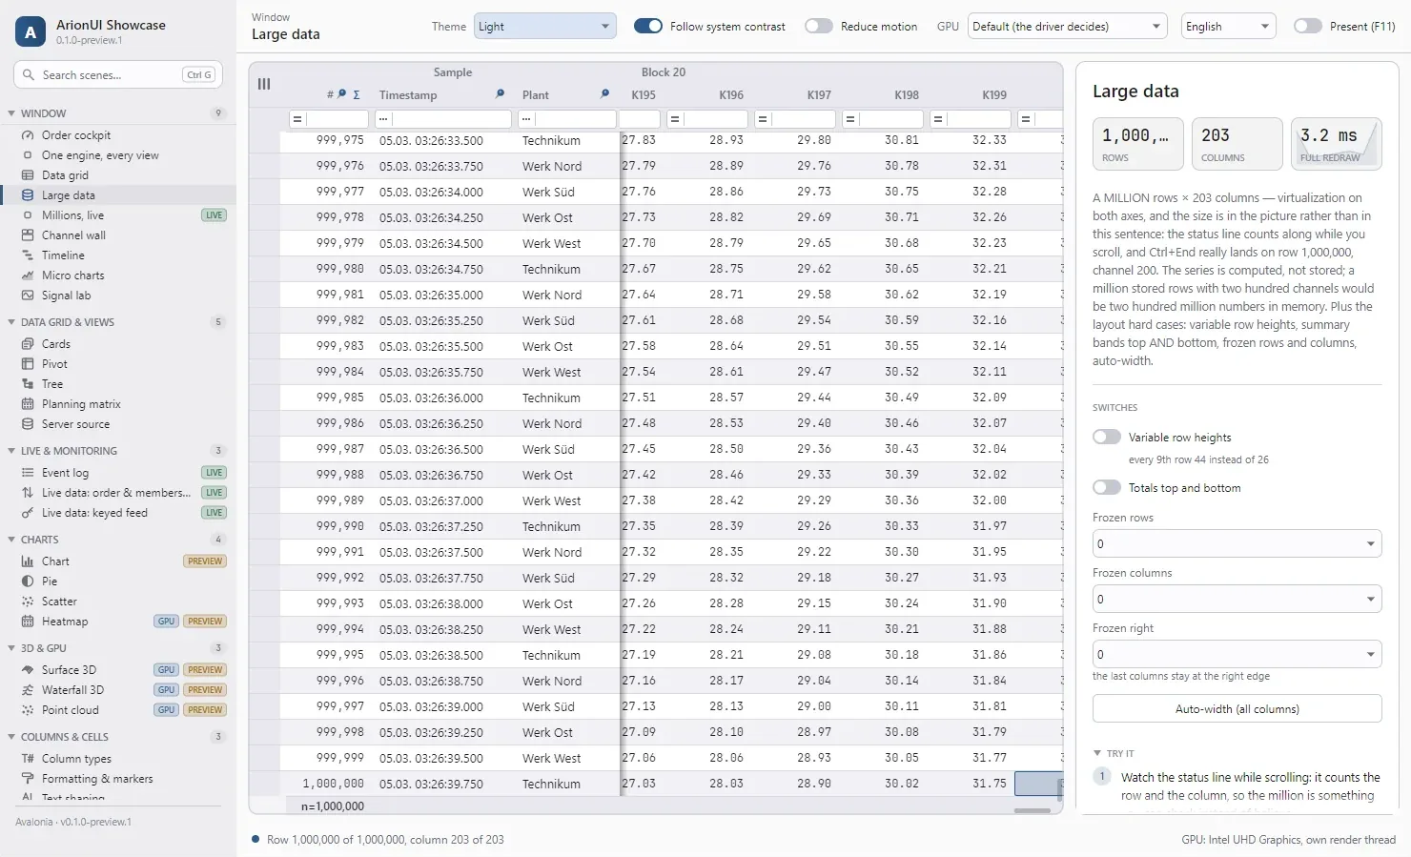The height and width of the screenshot is (857, 1411).
Task: Open the Frozen columns dropdown
Action: pyautogui.click(x=1237, y=600)
